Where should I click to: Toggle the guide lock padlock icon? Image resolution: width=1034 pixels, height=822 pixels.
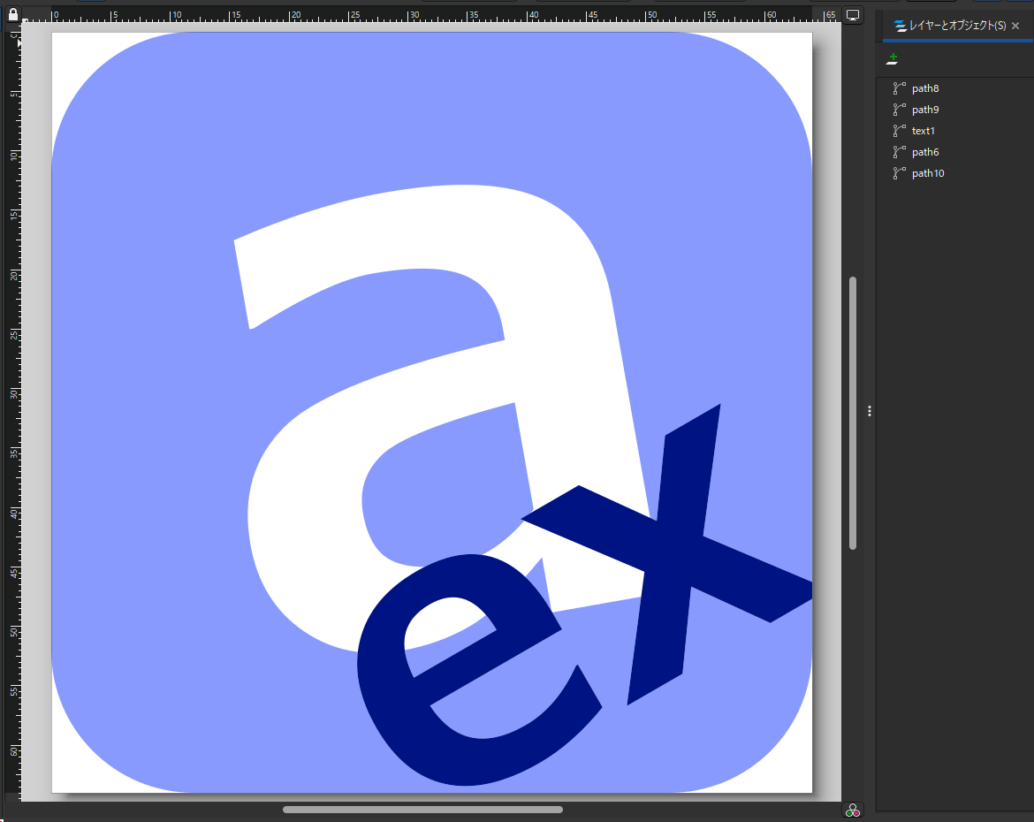coord(13,14)
